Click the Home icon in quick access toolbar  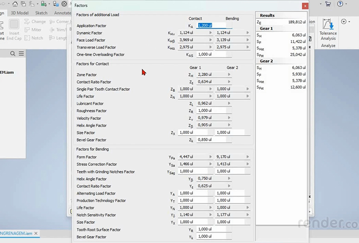click(x=15, y=4)
